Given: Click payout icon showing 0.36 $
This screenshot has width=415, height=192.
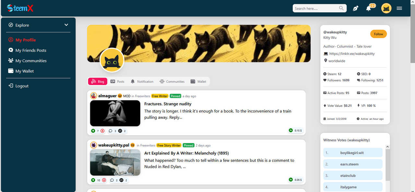Looking at the screenshot, I should click(x=291, y=180).
